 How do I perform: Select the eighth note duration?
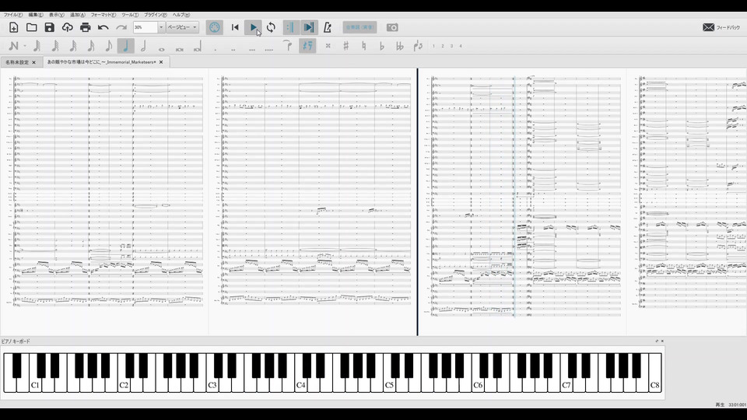[108, 46]
